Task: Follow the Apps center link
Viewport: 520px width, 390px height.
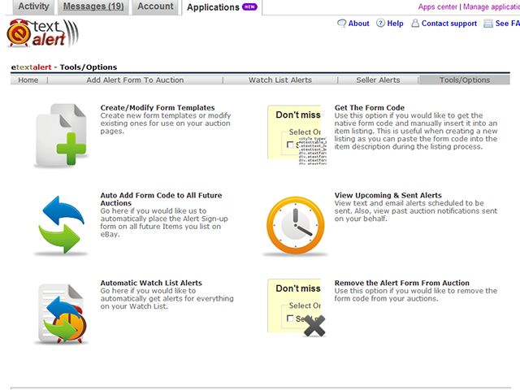Action: coord(437,6)
